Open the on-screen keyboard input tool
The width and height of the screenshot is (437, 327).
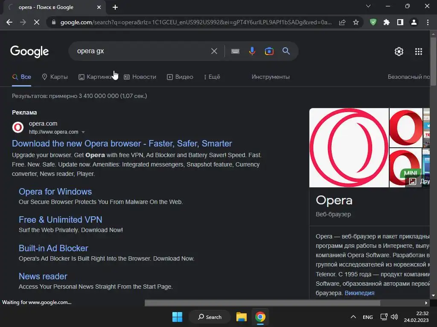click(235, 51)
